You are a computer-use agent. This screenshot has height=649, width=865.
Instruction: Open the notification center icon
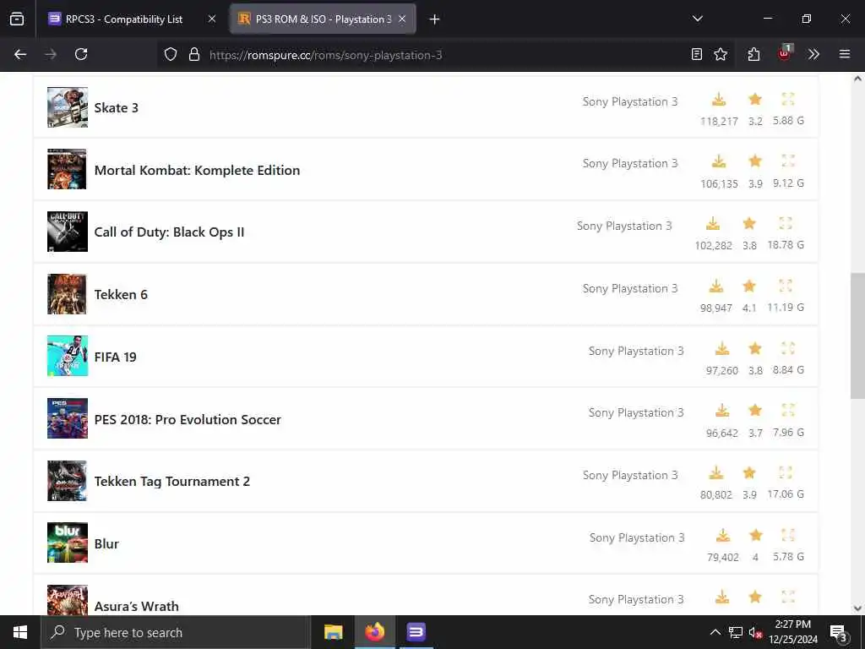(839, 633)
